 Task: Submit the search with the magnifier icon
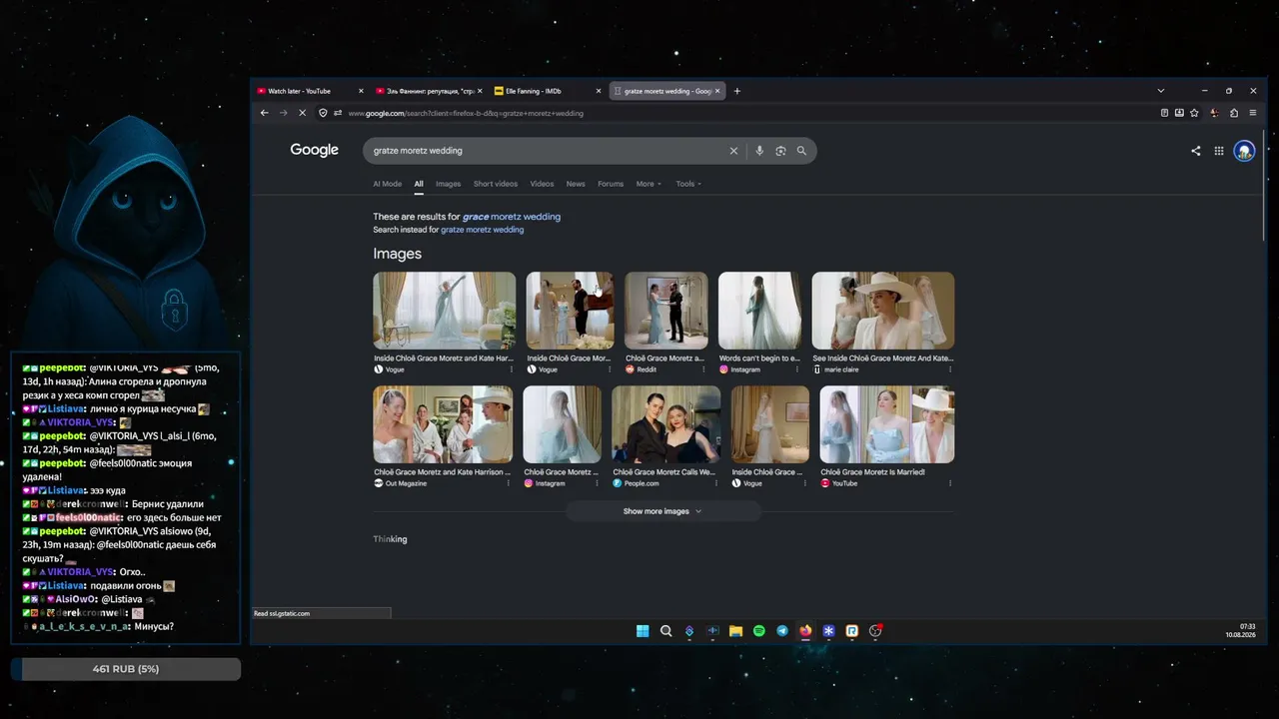801,151
